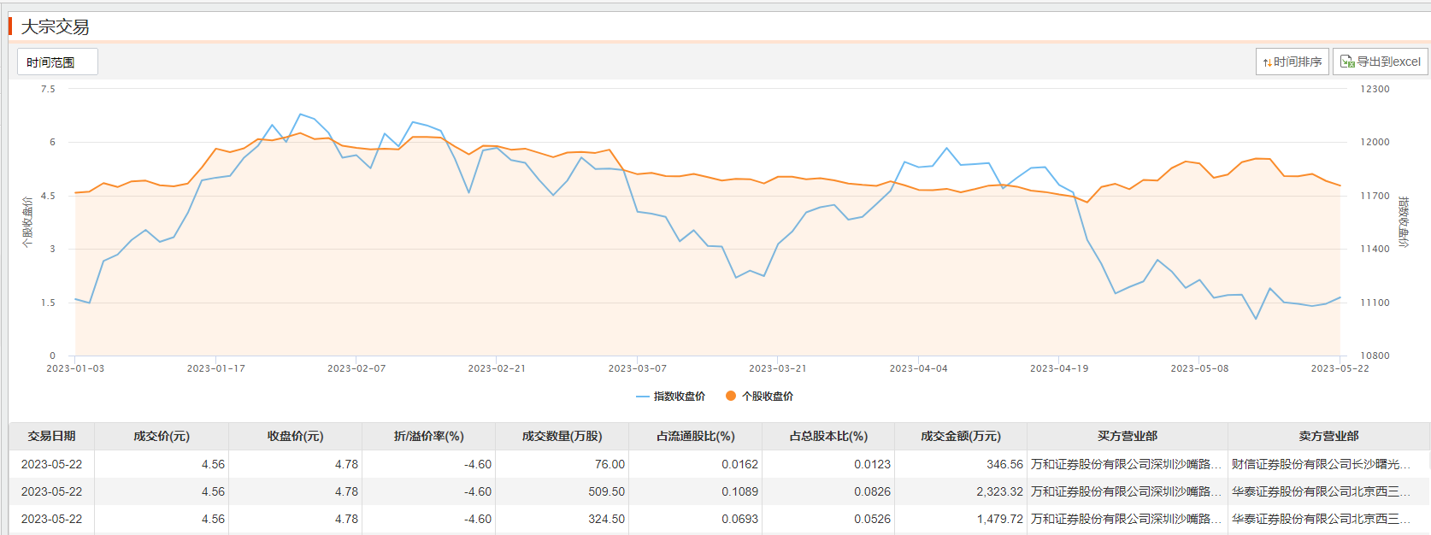Click the 大宗交易 section title
1431x535 pixels.
55,26
